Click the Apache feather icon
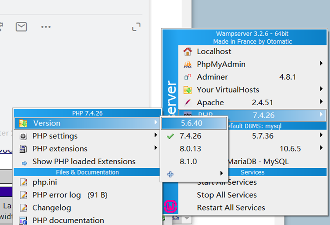Viewport: 330px width, 225px height. (187, 103)
